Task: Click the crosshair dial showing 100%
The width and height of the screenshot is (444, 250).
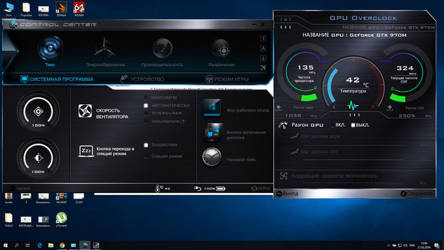Action: [x=38, y=111]
